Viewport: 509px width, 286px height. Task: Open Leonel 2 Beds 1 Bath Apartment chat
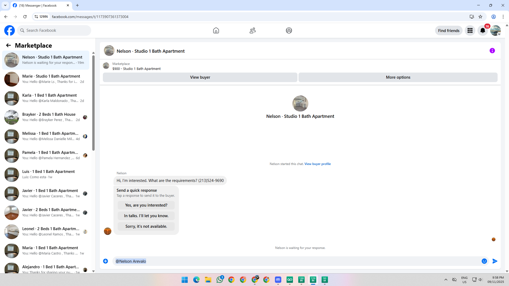pos(46,232)
